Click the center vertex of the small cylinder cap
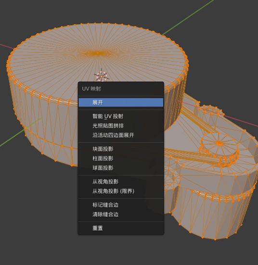258x265 pixels. tap(219, 143)
